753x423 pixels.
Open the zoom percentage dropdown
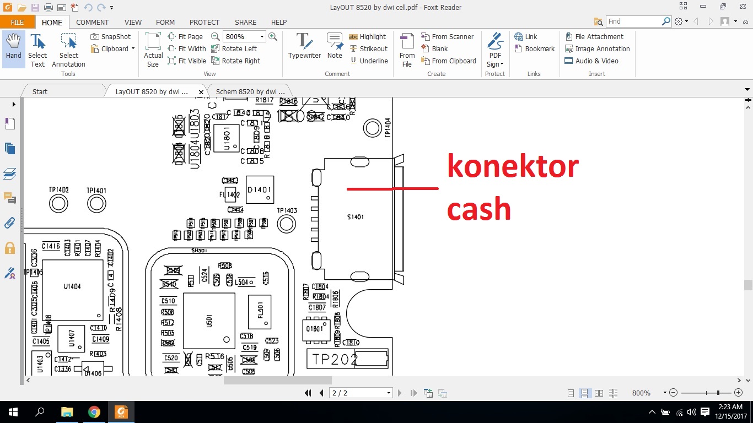261,36
